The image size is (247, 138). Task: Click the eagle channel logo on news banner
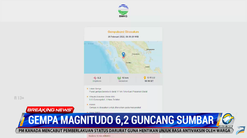point(228,119)
